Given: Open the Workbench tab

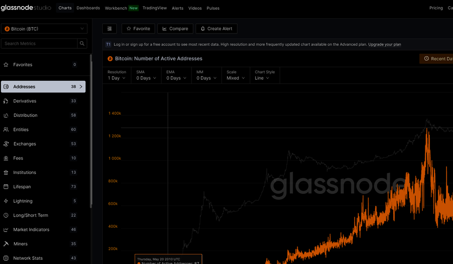Looking at the screenshot, I should tap(116, 8).
